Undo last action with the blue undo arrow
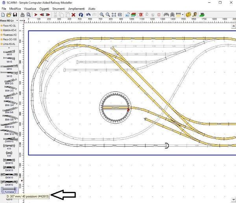The image size is (236, 203). (x=88, y=15)
